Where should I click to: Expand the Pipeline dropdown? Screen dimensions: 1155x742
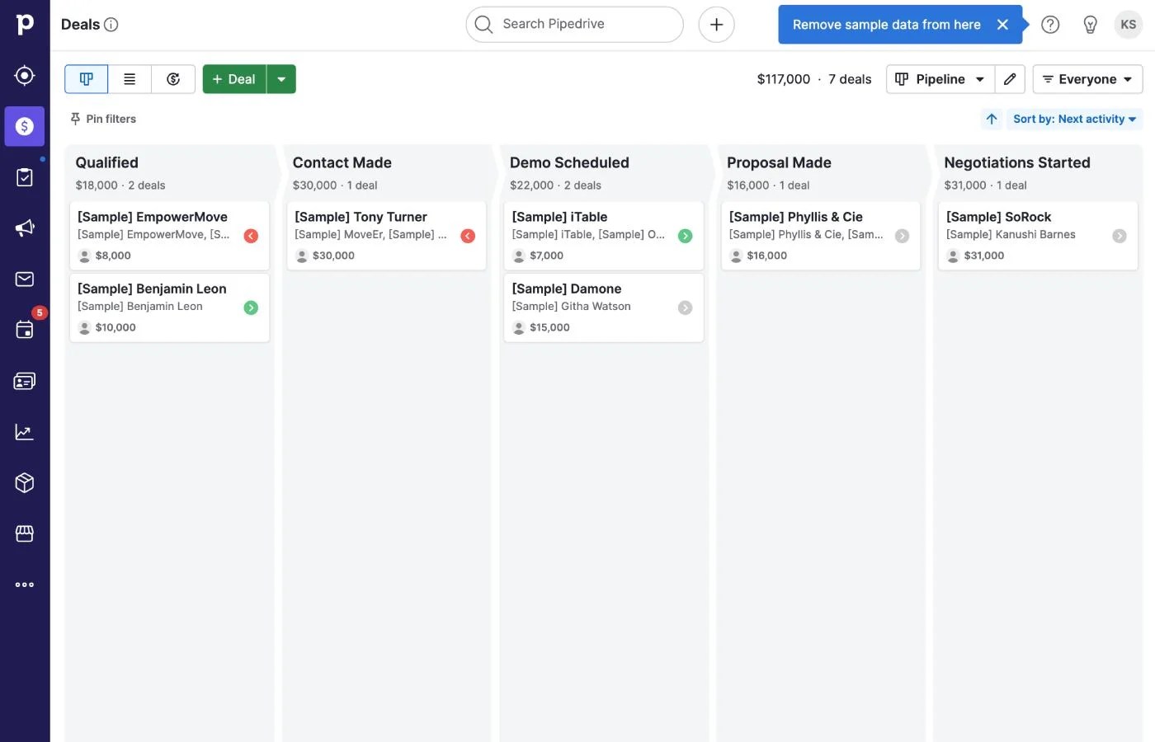point(940,79)
